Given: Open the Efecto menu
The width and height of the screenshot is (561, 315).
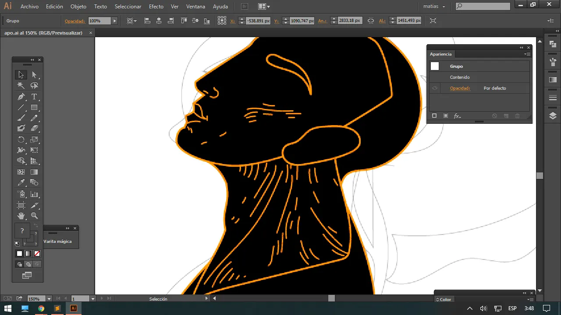Looking at the screenshot, I should coord(156,7).
